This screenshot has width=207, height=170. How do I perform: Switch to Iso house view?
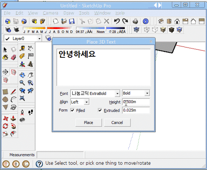(x=161, y=21)
